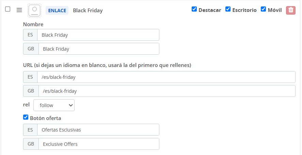
Task: Uncheck the Botón oferta checkbox
Action: coord(26,117)
